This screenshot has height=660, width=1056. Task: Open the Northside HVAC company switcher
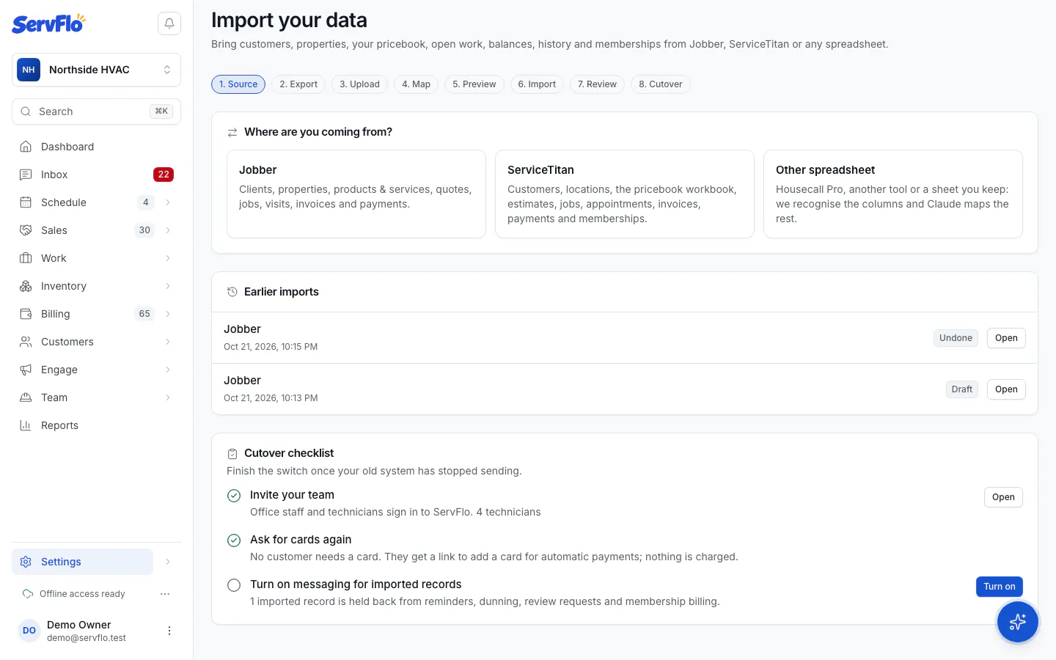coord(96,70)
